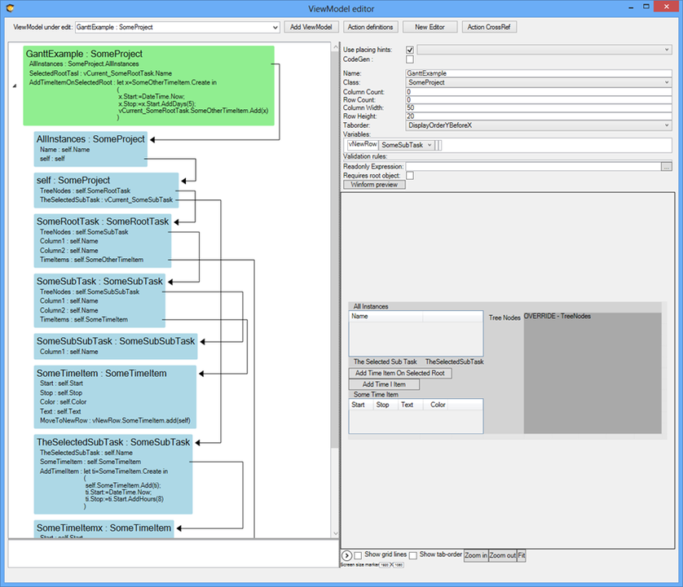Open Action definitions
The width and height of the screenshot is (683, 587).
coord(370,27)
